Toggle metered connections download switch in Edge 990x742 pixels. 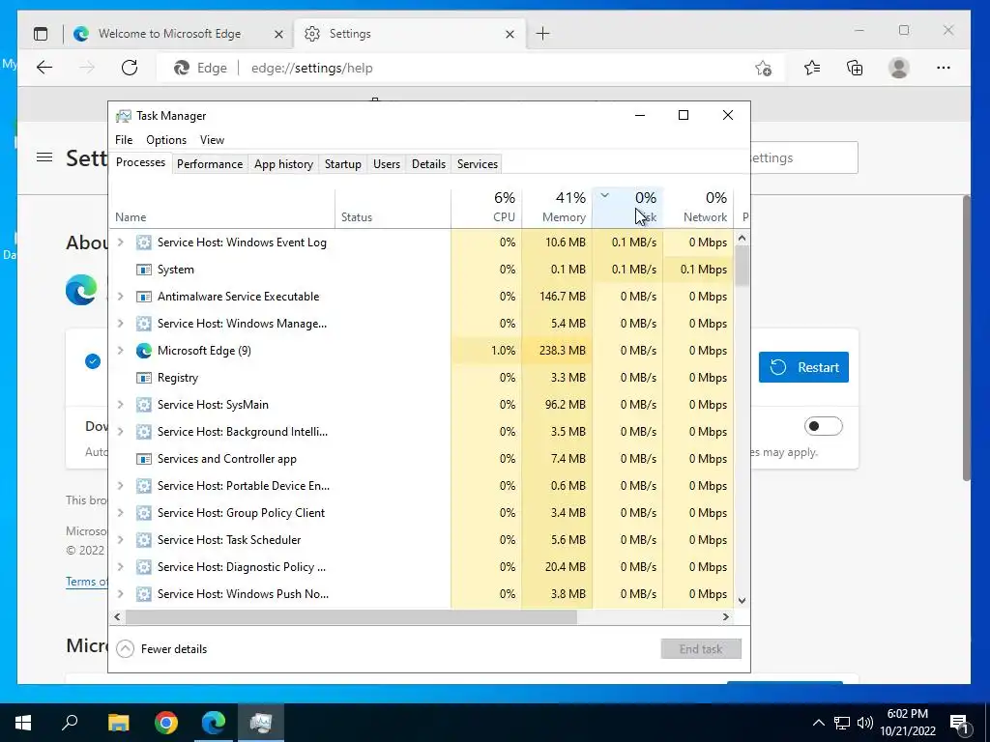[823, 426]
